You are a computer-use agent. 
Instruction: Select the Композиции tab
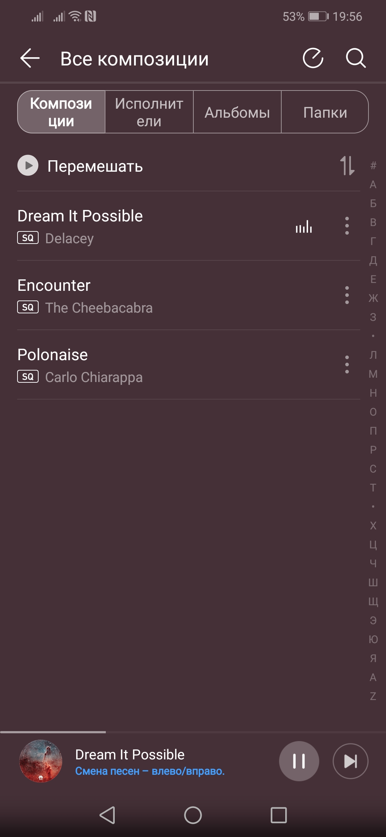point(61,112)
